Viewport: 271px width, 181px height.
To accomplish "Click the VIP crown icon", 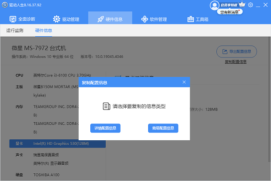I will pos(242,5).
